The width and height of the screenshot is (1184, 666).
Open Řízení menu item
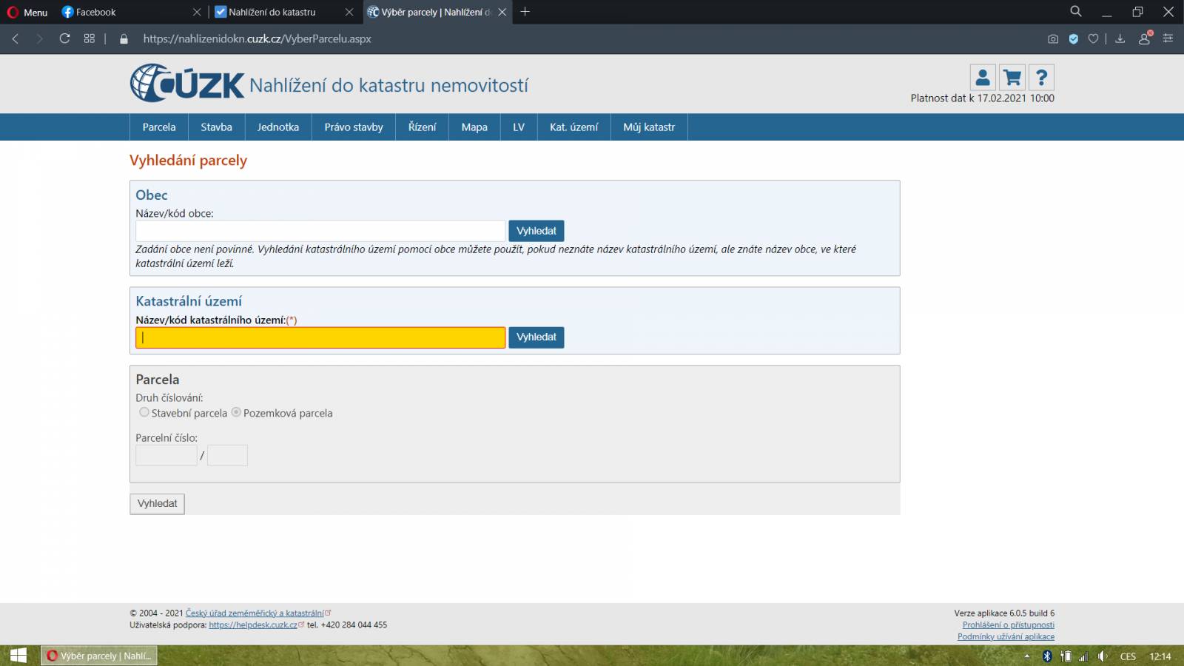click(x=422, y=127)
